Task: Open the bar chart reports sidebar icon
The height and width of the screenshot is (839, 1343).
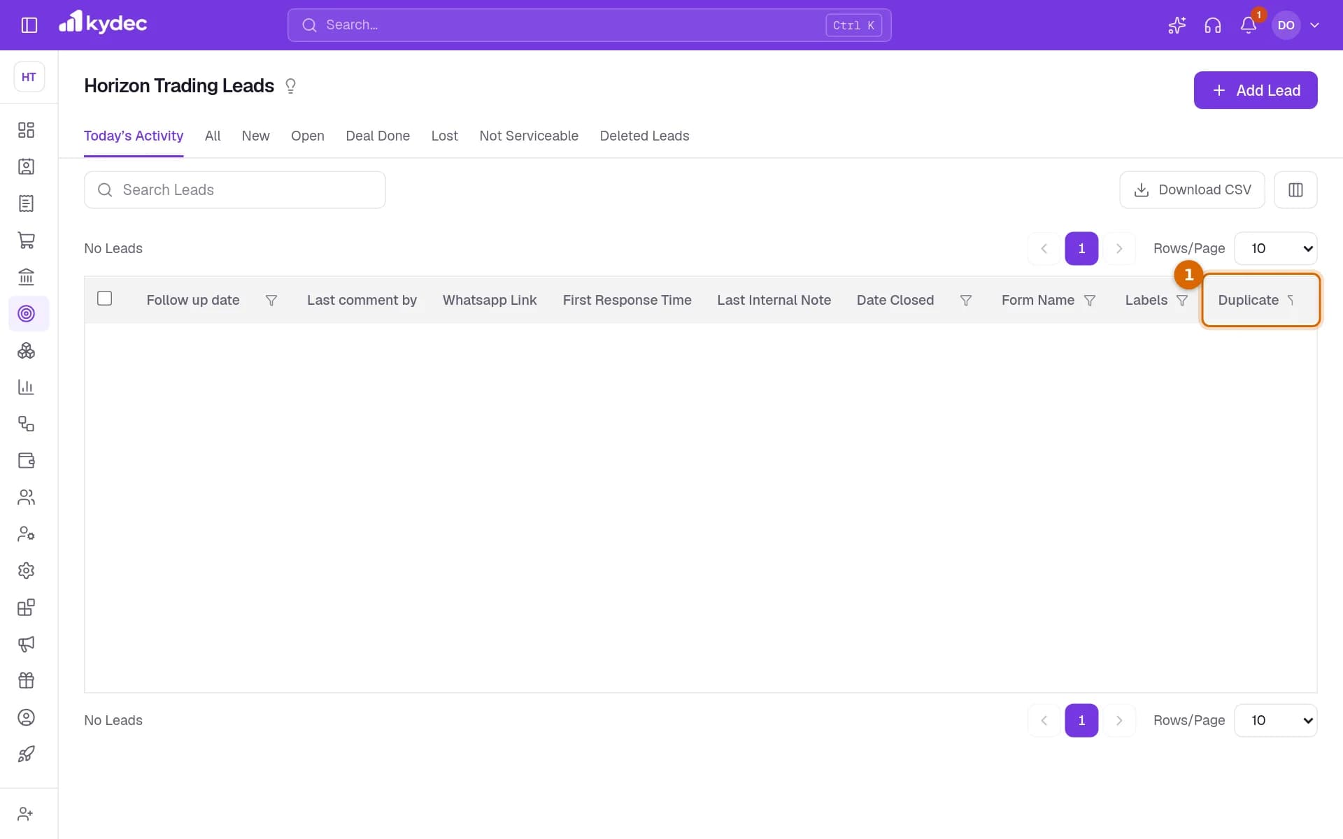Action: (26, 387)
